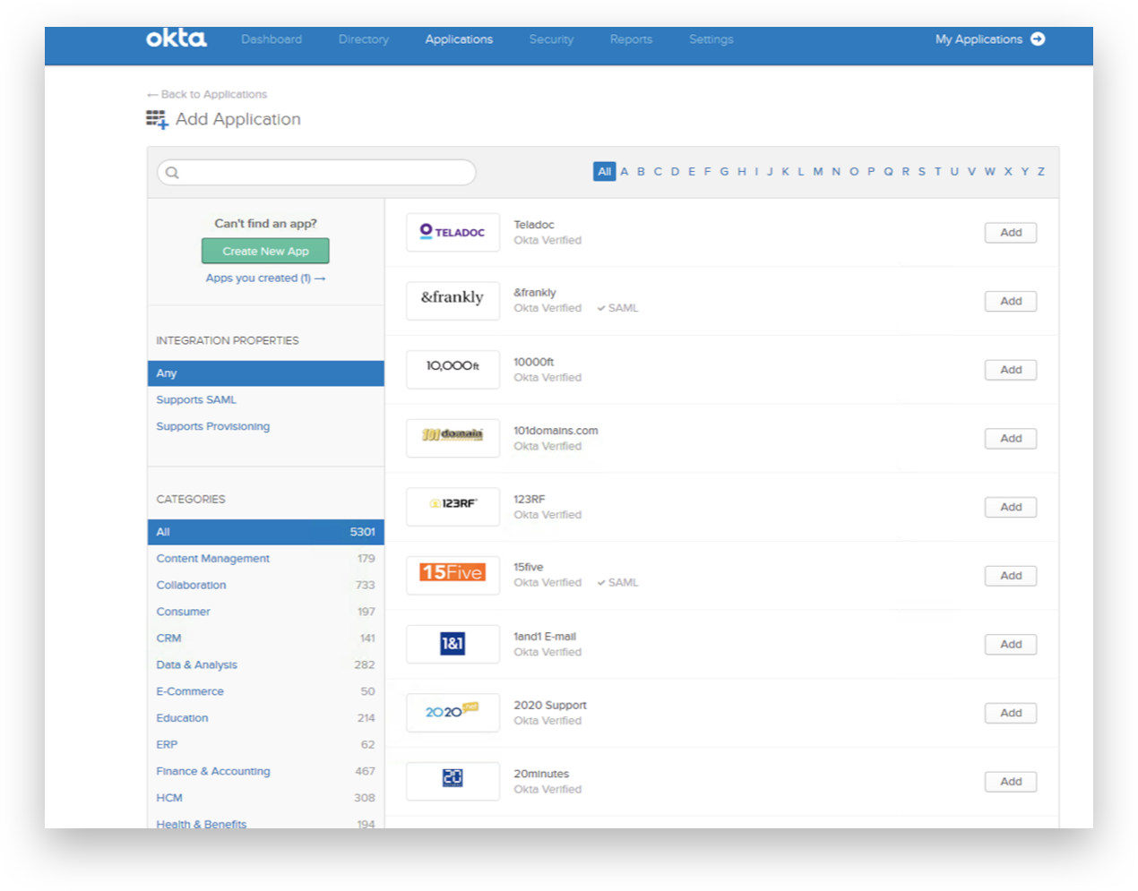This screenshot has height=891, width=1138.
Task: Filter apps by letter B
Action: coord(641,171)
